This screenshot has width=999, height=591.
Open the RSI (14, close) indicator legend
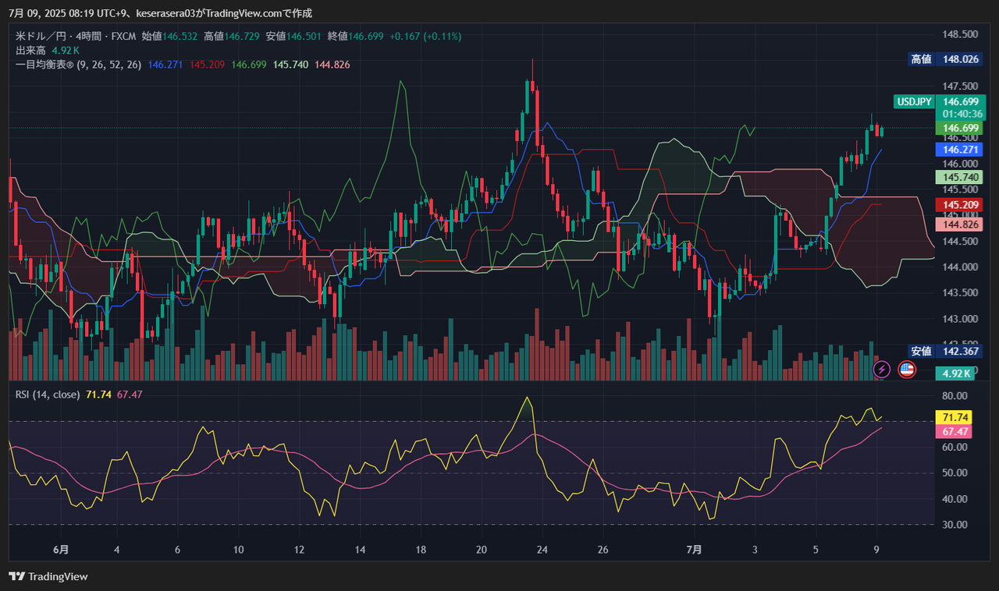(48, 395)
